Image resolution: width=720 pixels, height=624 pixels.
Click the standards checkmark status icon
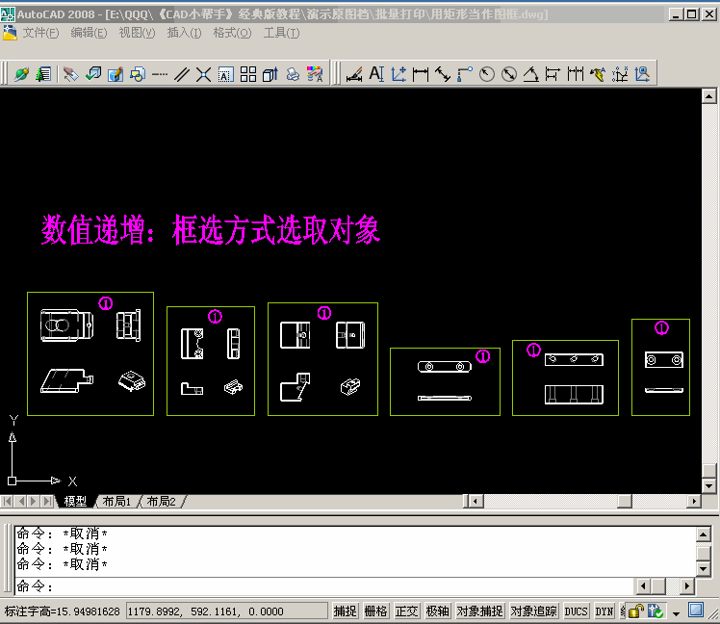pyautogui.click(x=656, y=611)
